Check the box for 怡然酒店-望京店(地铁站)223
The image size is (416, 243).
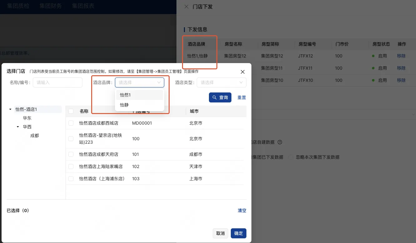pyautogui.click(x=71, y=139)
